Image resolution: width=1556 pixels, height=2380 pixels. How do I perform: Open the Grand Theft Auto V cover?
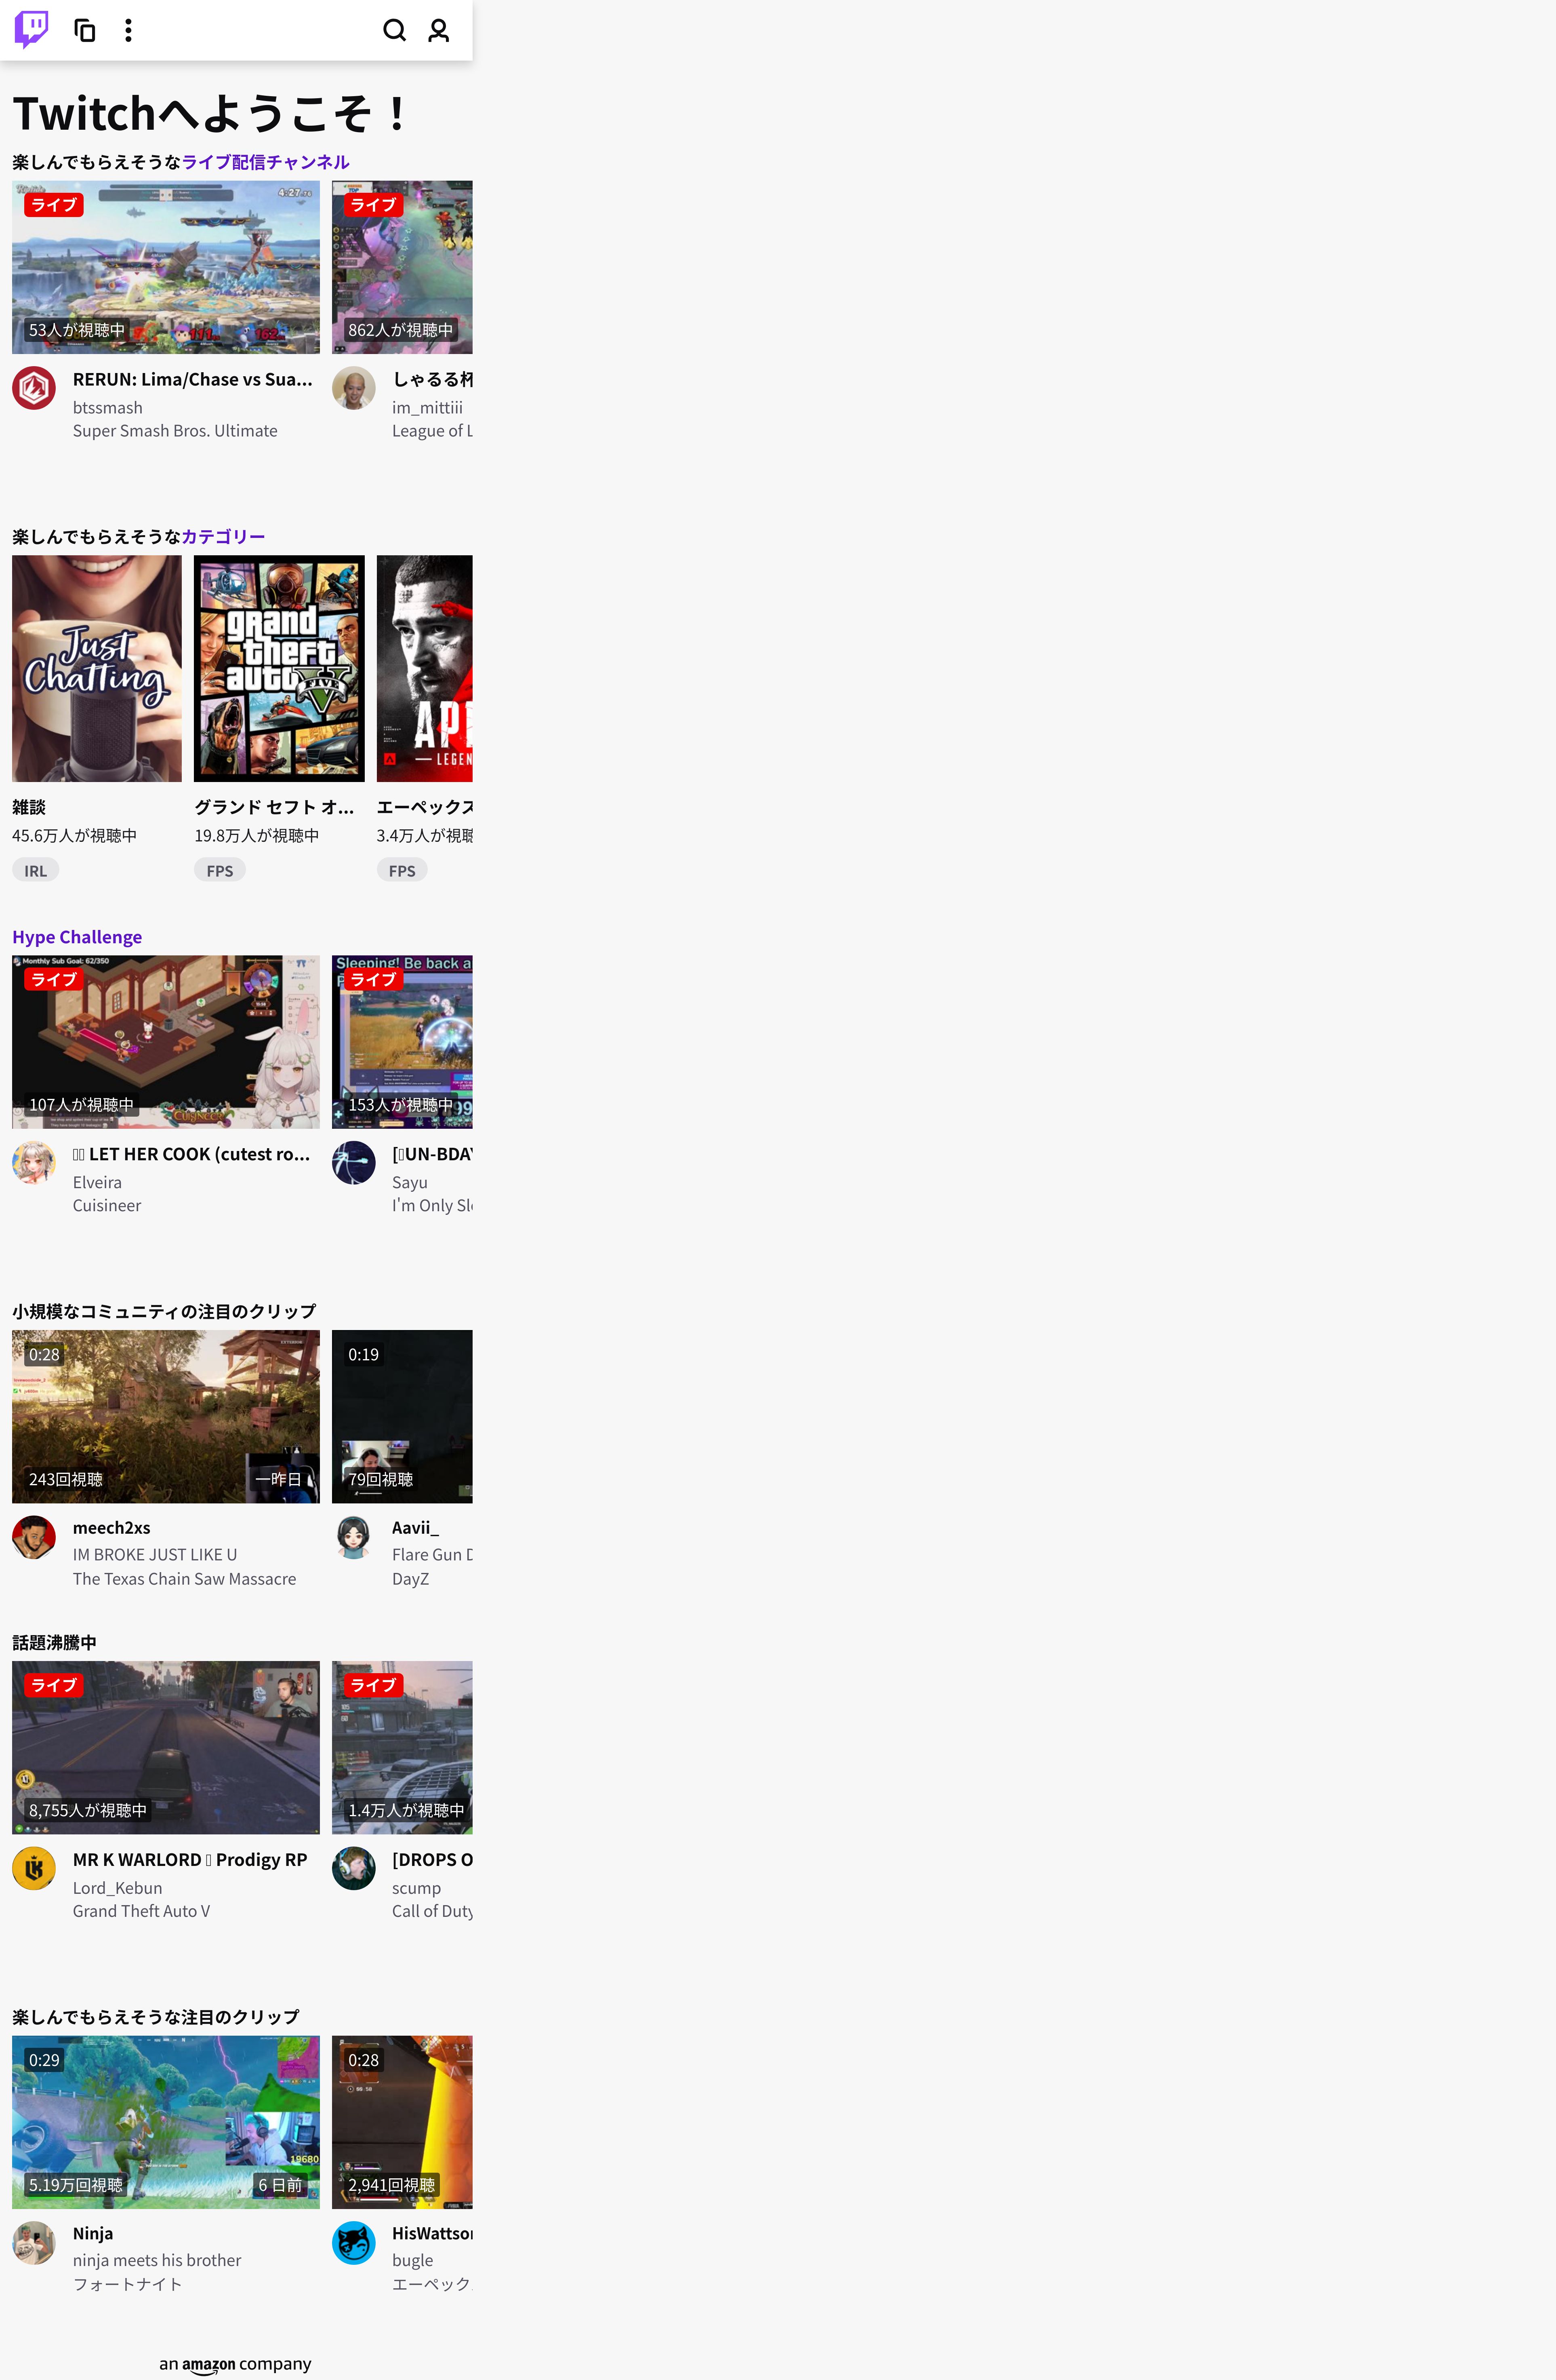click(279, 669)
